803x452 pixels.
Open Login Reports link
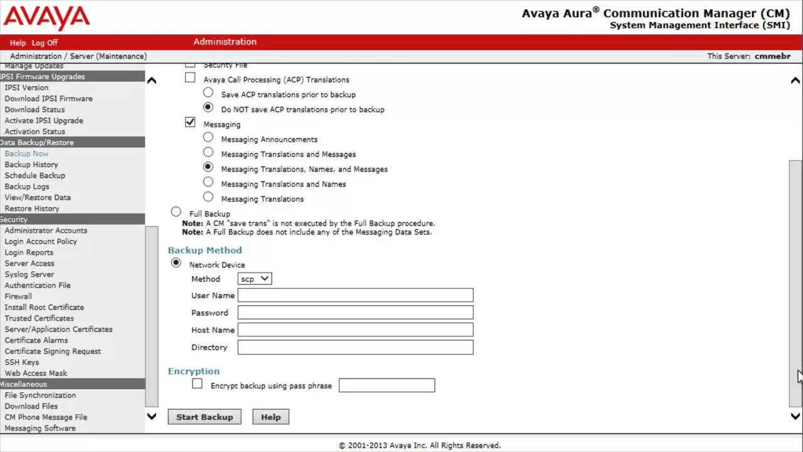coord(29,252)
